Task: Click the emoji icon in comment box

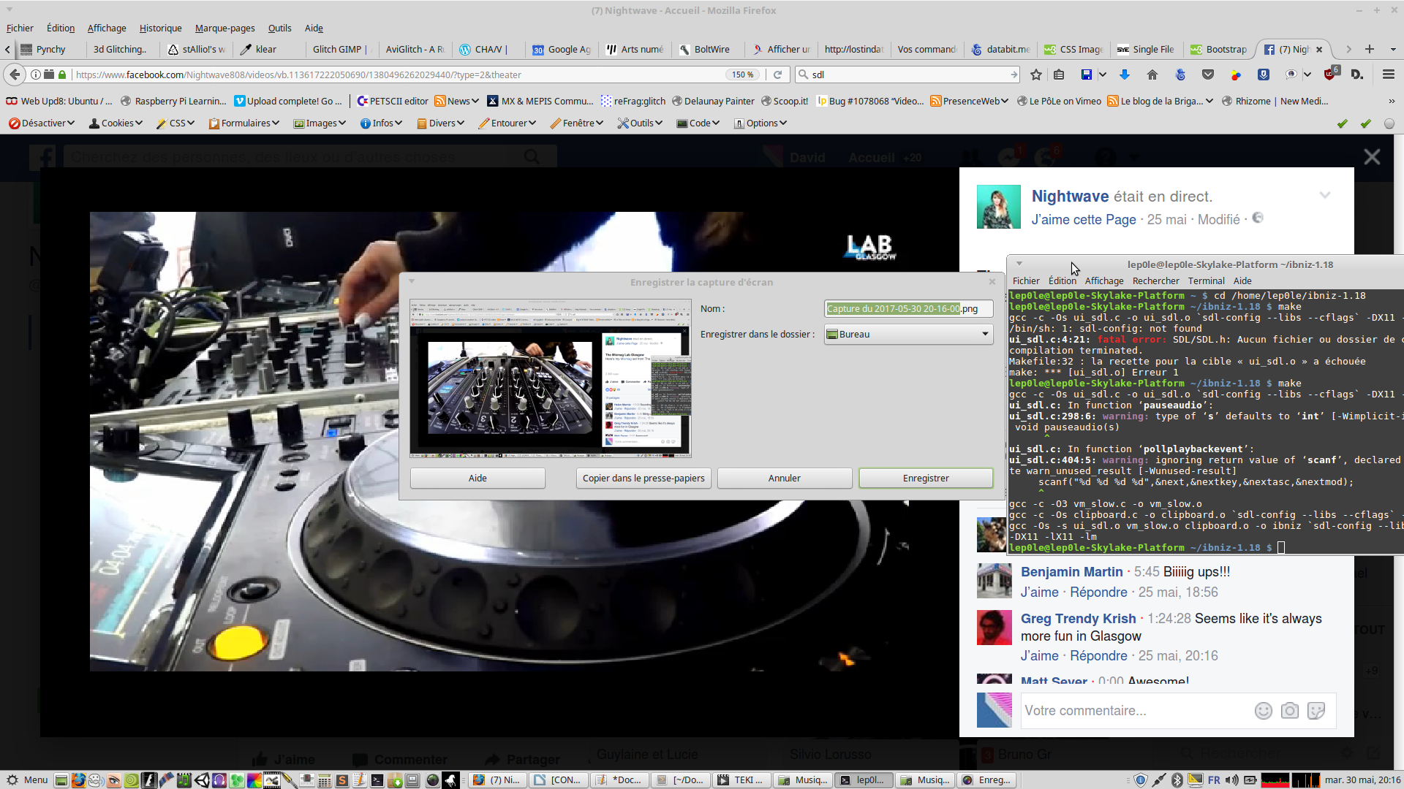Action: point(1263,711)
